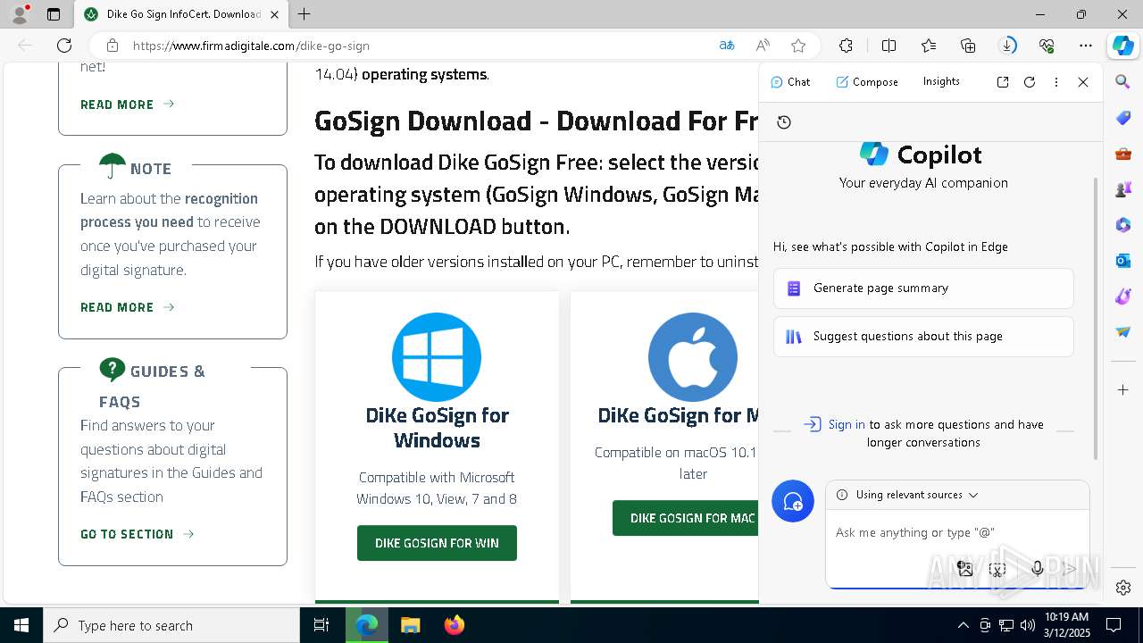
Task: Add a site to sidebar plus
Action: 1123,390
